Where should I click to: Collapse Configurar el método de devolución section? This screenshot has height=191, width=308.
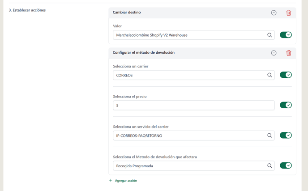click(274, 53)
